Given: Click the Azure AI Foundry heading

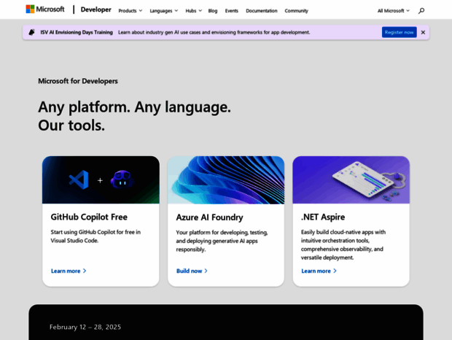Looking at the screenshot, I should [209, 217].
